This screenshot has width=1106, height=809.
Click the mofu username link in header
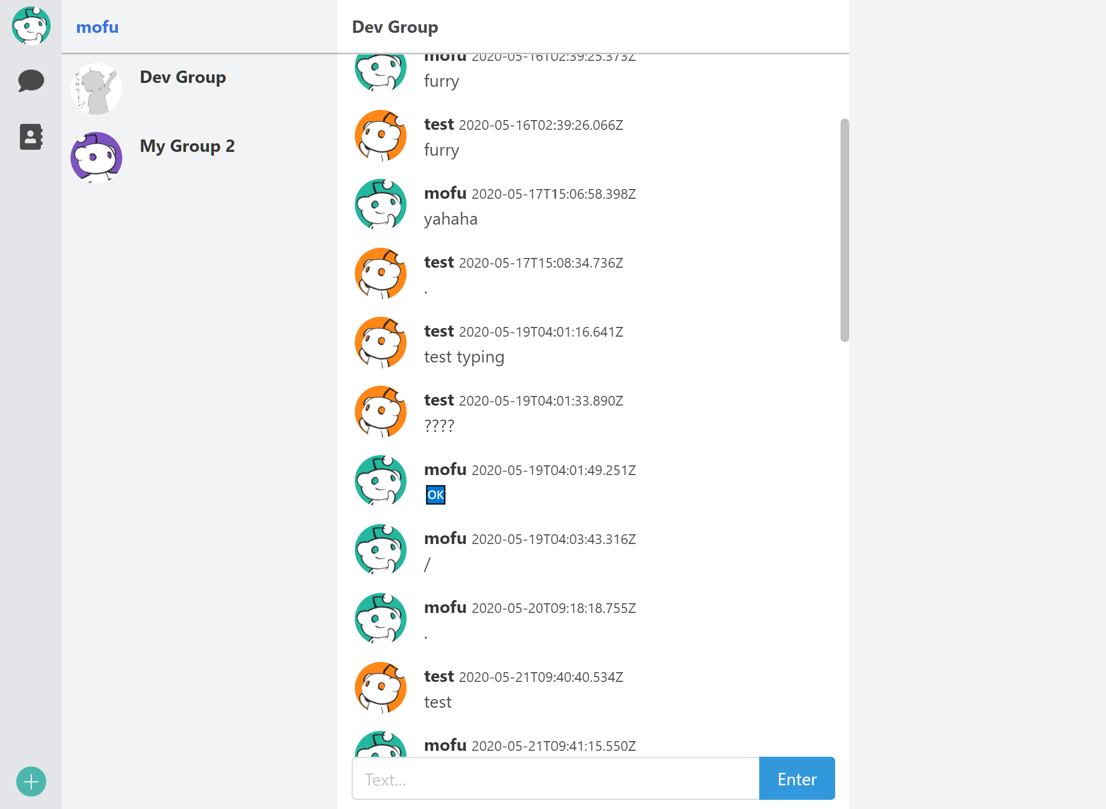pos(97,27)
